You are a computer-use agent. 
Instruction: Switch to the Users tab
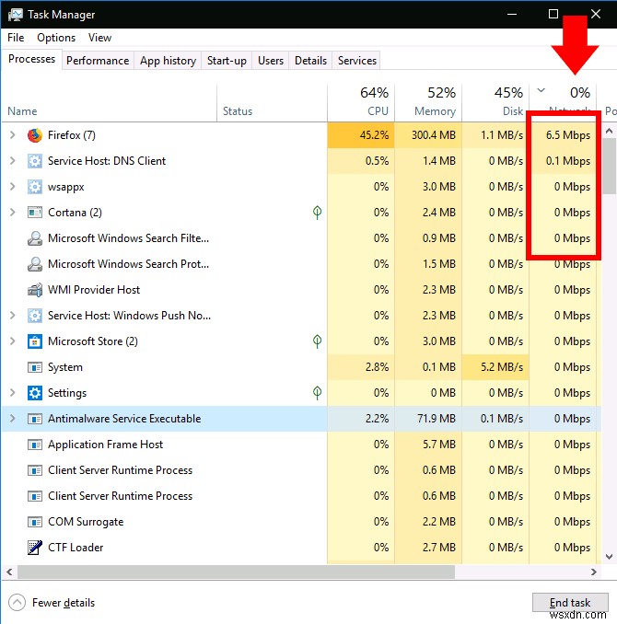(x=271, y=61)
